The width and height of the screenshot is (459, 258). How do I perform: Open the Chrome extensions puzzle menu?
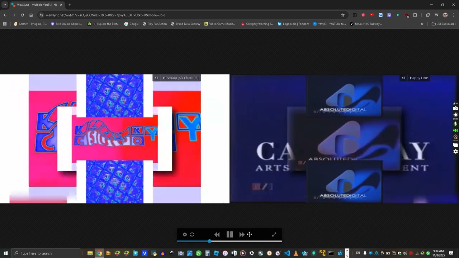pyautogui.click(x=415, y=15)
